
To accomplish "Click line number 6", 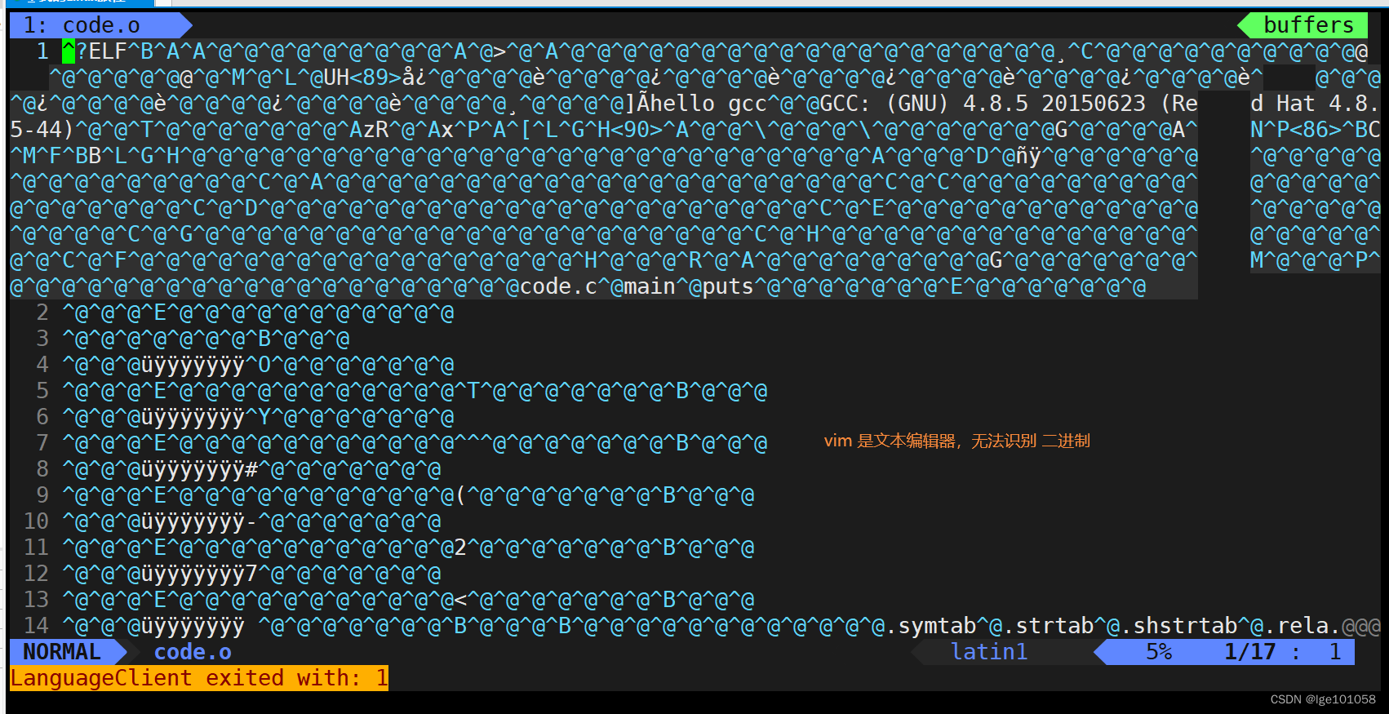I will click(42, 417).
